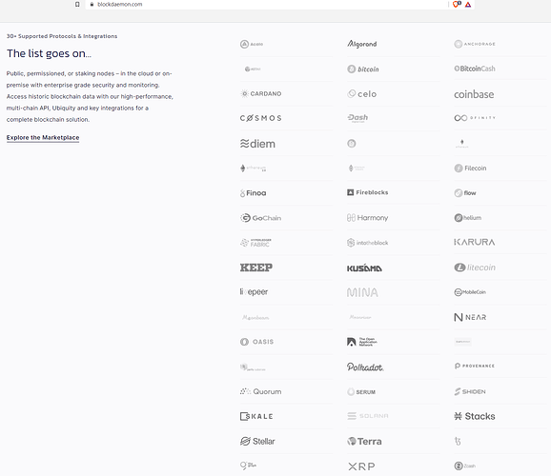This screenshot has height=476, width=551.
Task: Select the Stacks logo
Action: click(x=475, y=416)
